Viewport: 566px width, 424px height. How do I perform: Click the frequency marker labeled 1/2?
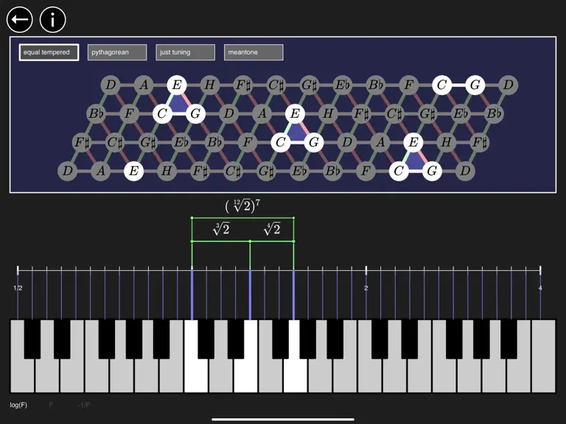pyautogui.click(x=18, y=288)
